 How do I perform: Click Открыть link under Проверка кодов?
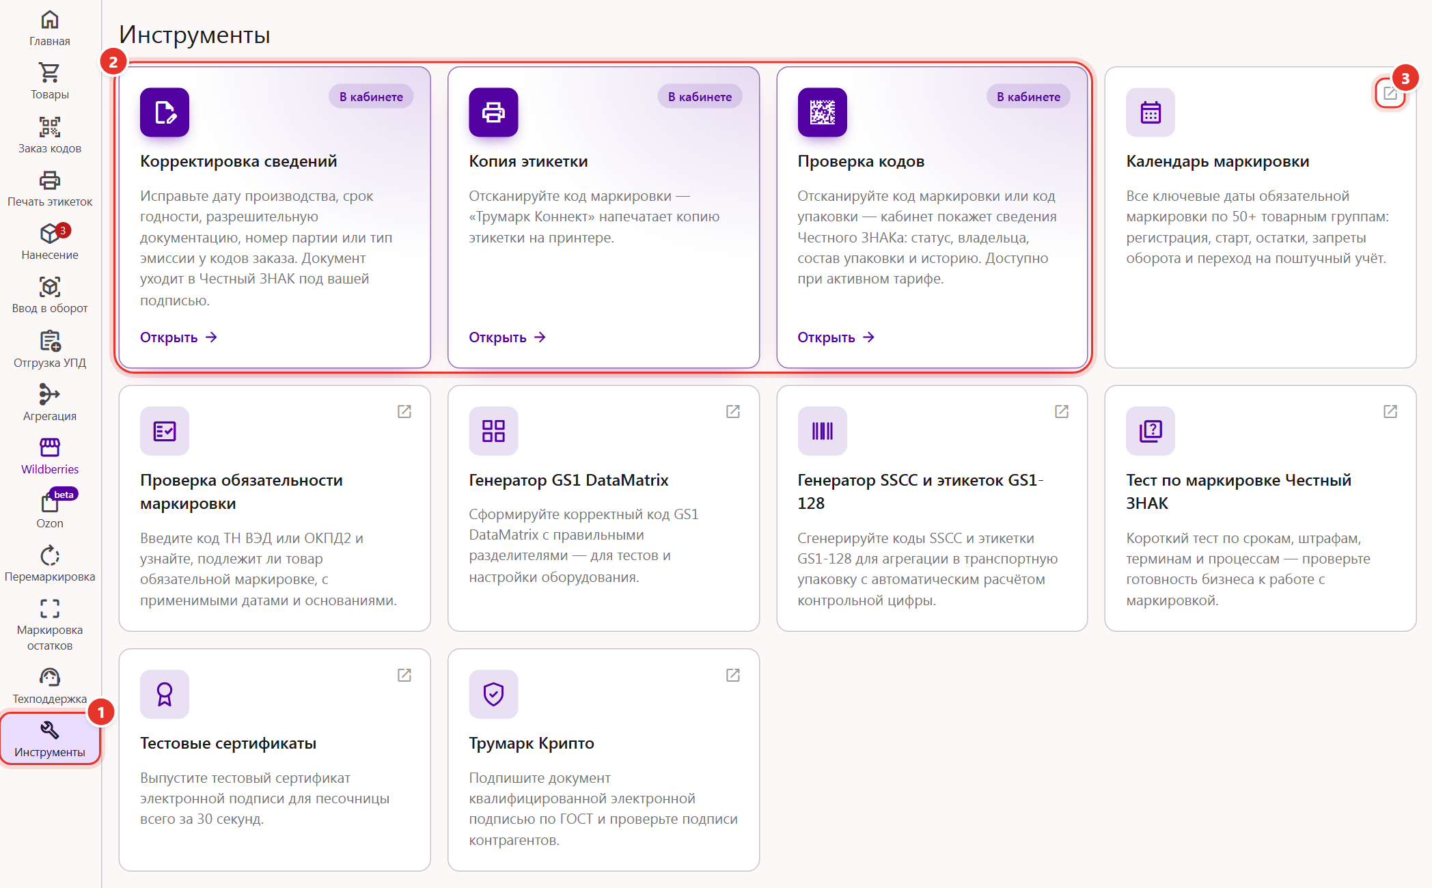point(836,337)
